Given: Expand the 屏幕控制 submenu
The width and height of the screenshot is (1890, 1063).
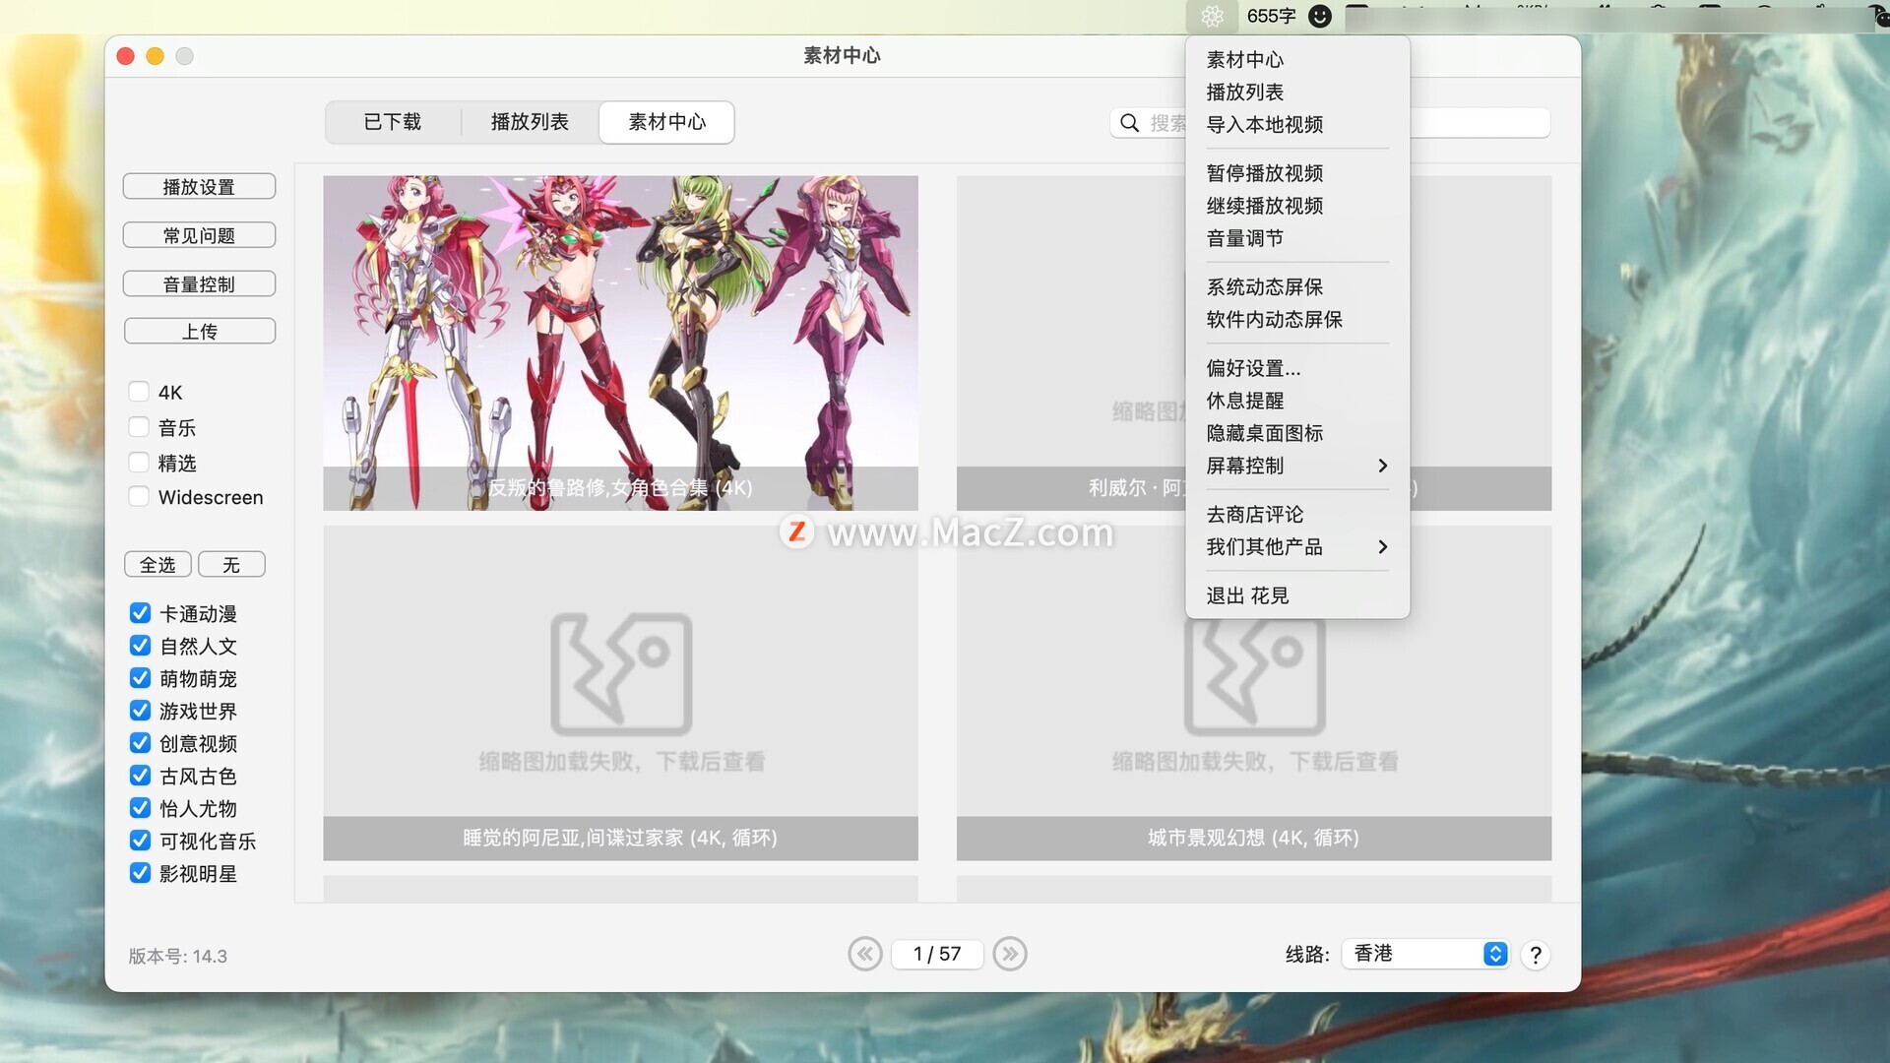Looking at the screenshot, I should 1297,466.
